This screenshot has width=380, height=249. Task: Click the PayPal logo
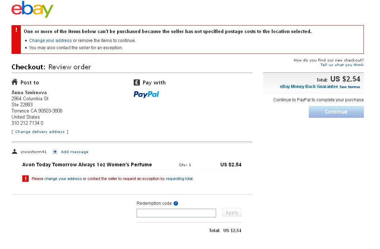click(146, 94)
